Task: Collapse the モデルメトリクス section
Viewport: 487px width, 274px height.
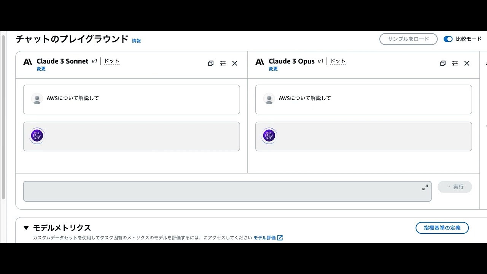Action: point(26,228)
